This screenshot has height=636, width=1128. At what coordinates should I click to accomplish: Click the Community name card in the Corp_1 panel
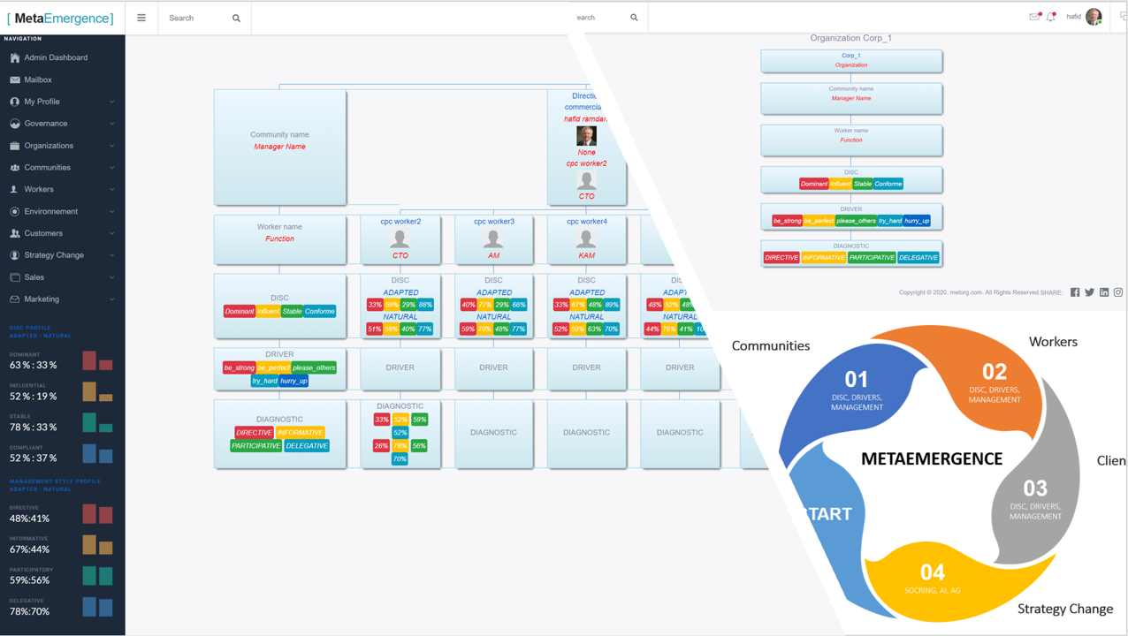click(x=851, y=98)
